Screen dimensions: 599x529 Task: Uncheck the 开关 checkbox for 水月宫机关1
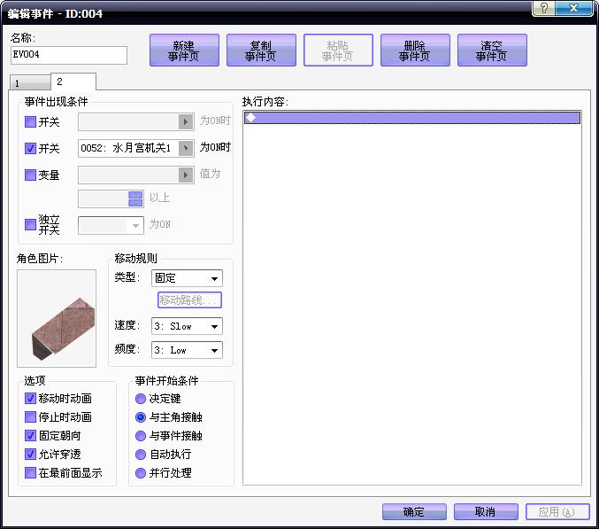(x=30, y=148)
